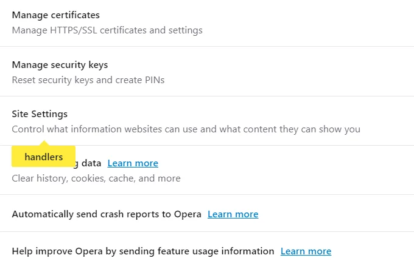The image size is (414, 275).
Task: Click Learn more beside crash reports
Action: click(233, 214)
